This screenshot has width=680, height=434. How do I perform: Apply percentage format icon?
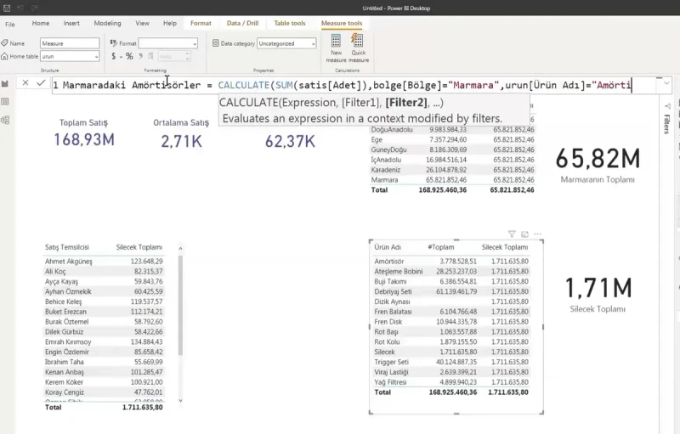[129, 56]
